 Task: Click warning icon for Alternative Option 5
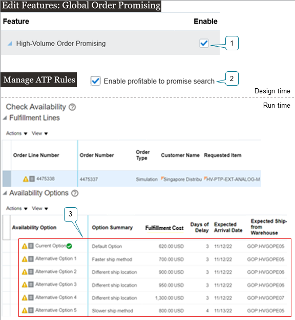click(x=25, y=311)
